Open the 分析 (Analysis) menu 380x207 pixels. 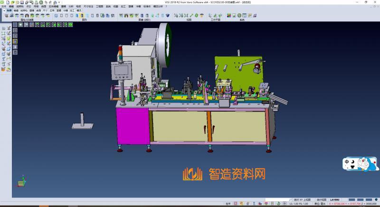pyautogui.click(x=71, y=6)
